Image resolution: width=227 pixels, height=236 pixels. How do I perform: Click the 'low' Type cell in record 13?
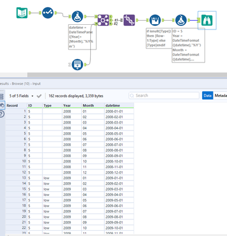coord(52,178)
